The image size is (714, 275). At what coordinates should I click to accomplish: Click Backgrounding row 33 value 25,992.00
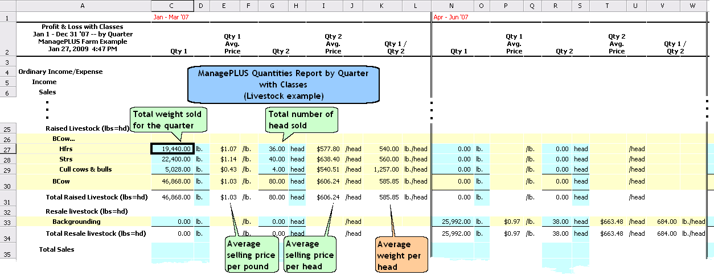coord(453,222)
